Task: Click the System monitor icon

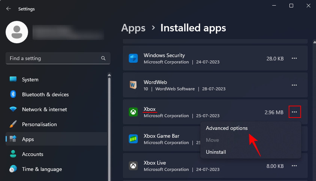Action: [x=13, y=79]
